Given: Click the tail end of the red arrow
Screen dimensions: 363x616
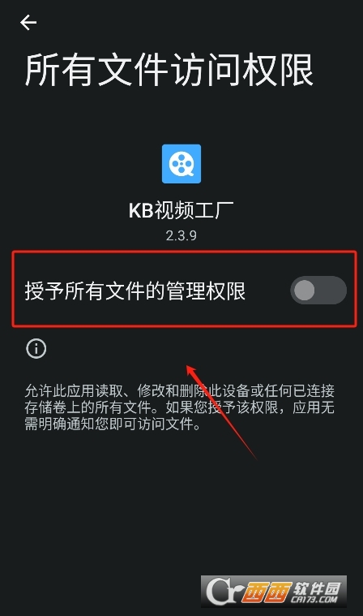Looking at the screenshot, I should coord(254,458).
